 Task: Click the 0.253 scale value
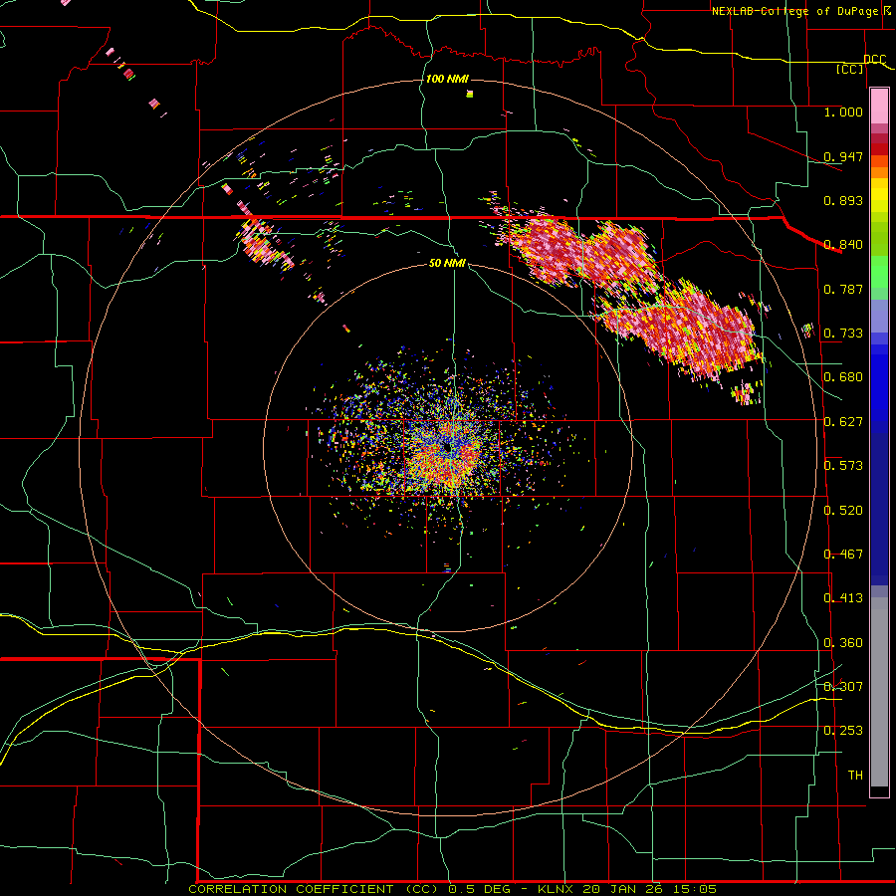point(843,731)
